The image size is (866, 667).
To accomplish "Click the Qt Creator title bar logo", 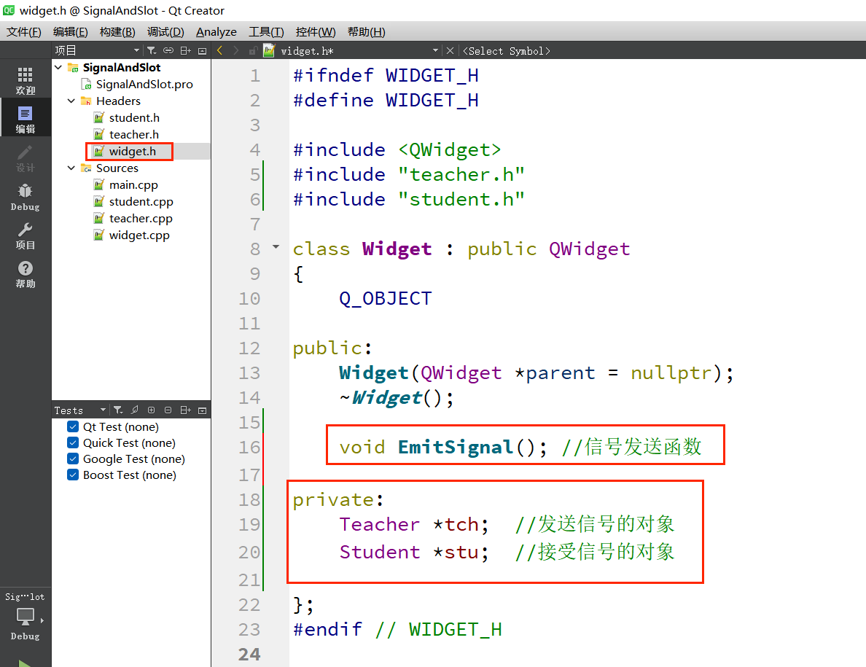I will [x=9, y=10].
